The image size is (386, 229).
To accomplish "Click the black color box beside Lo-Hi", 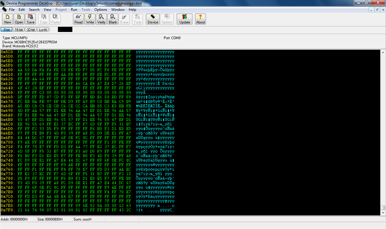I will (65, 29).
